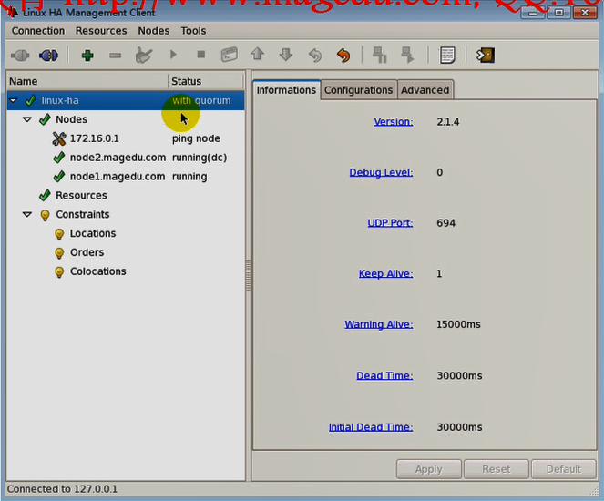Click the Name column header
Viewport: 604px width, 501px height.
click(87, 81)
